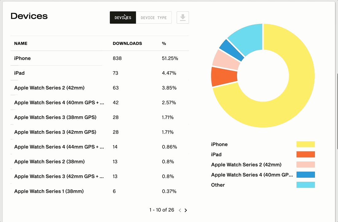Image resolution: width=338 pixels, height=222 pixels.
Task: Select the orange iPad donut segment
Action: pyautogui.click(x=224, y=77)
